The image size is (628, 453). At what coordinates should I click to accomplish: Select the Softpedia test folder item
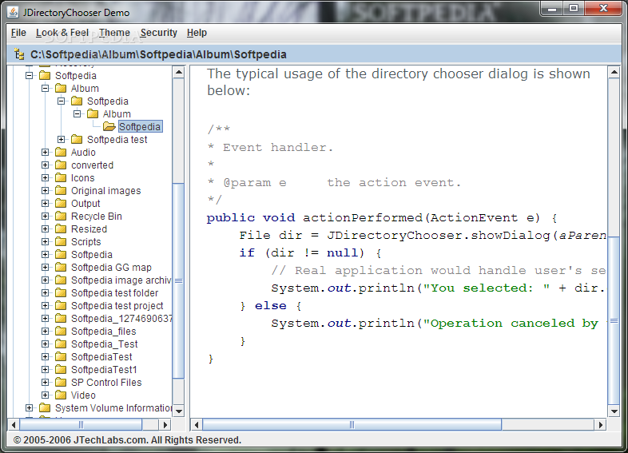[x=114, y=292]
